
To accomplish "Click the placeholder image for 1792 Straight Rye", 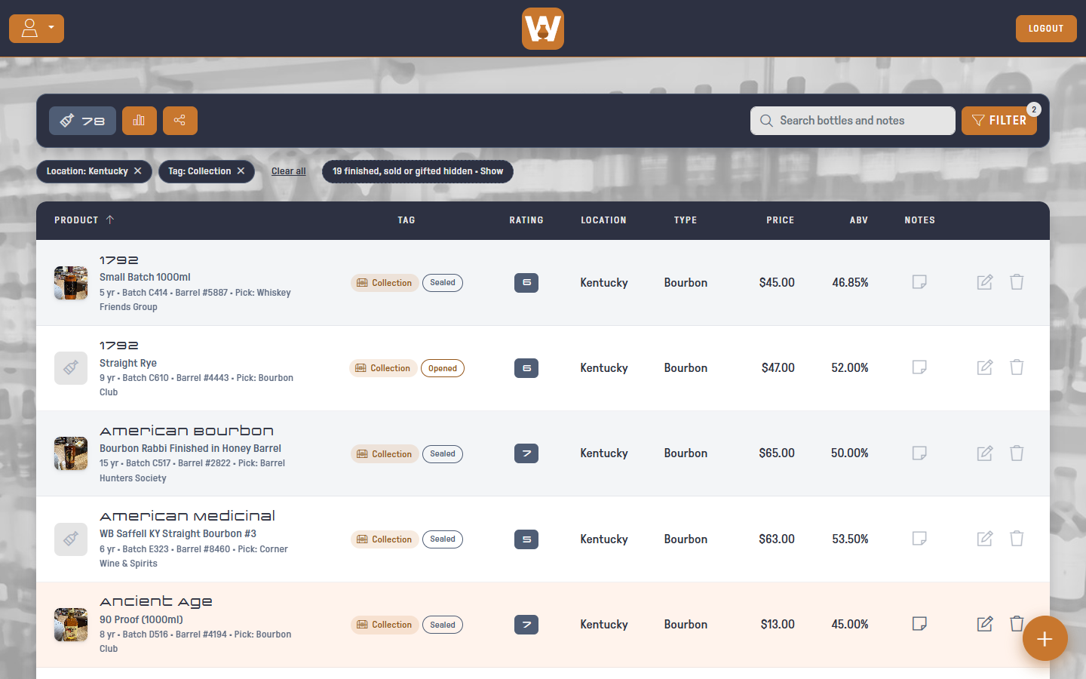I will pos(71,368).
